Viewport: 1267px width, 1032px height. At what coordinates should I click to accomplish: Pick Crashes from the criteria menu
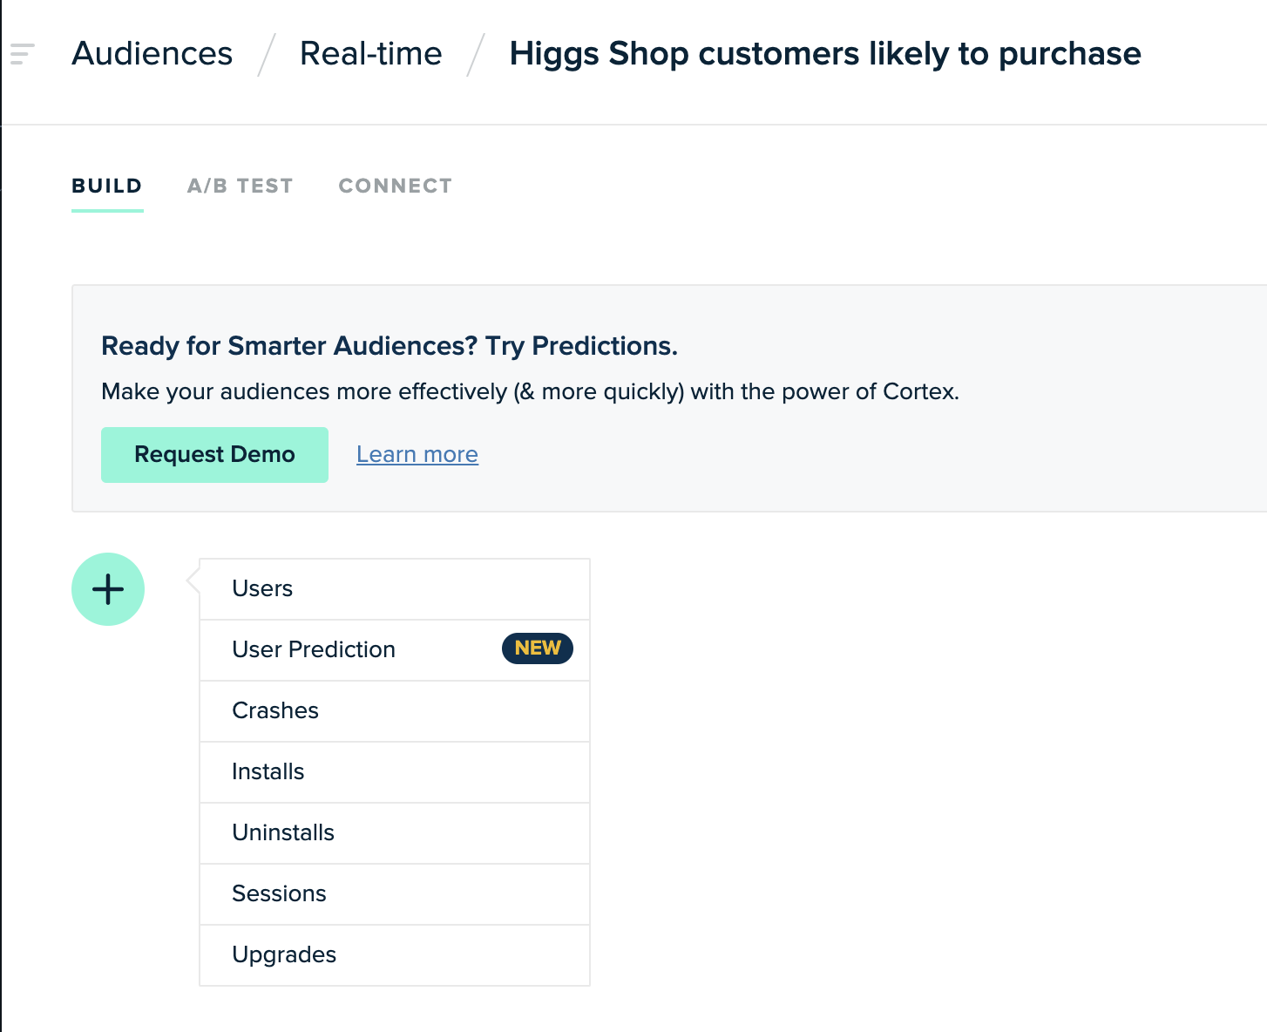tap(395, 711)
